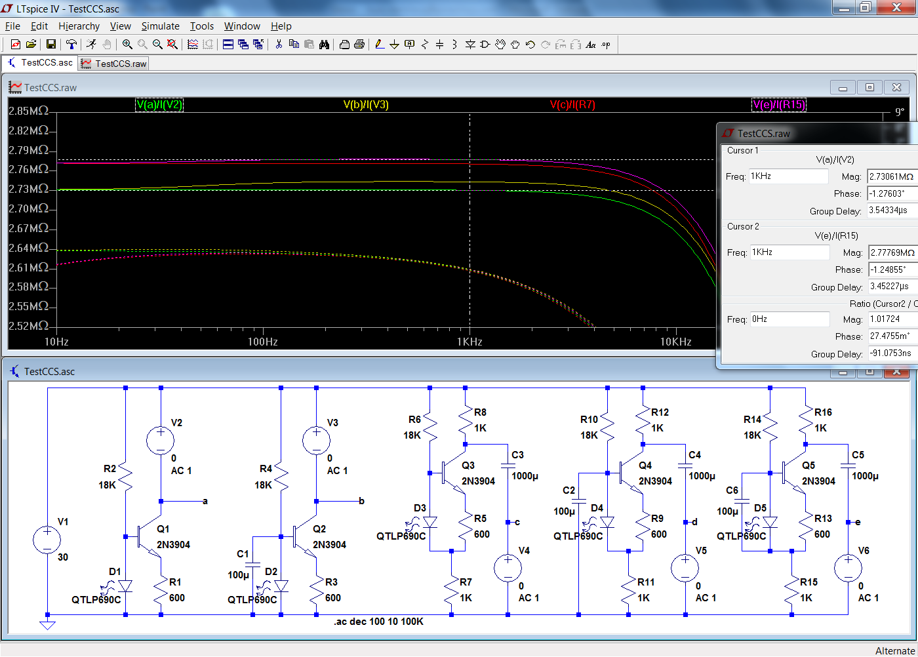Screen dimensions: 918x657
Task: Click Cursor 1 Mag field 2.73061MΩ
Action: (x=892, y=176)
